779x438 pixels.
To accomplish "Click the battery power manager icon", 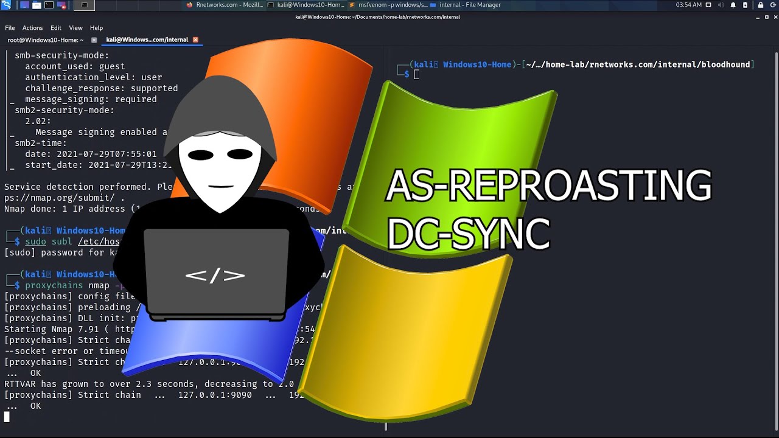I will pyautogui.click(x=745, y=5).
